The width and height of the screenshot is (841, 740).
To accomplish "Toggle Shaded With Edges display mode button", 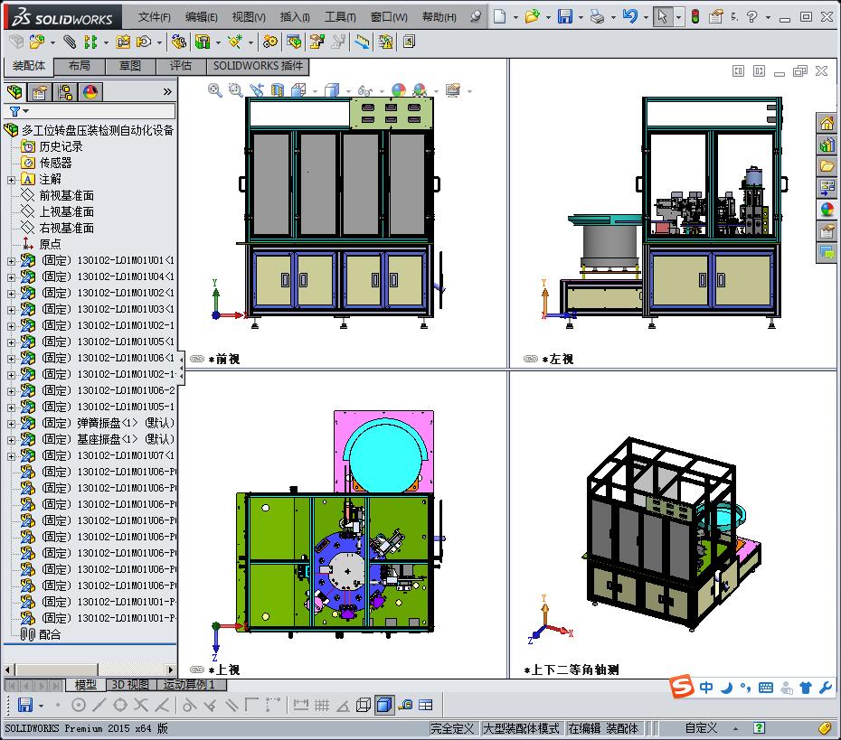I will pos(384,705).
